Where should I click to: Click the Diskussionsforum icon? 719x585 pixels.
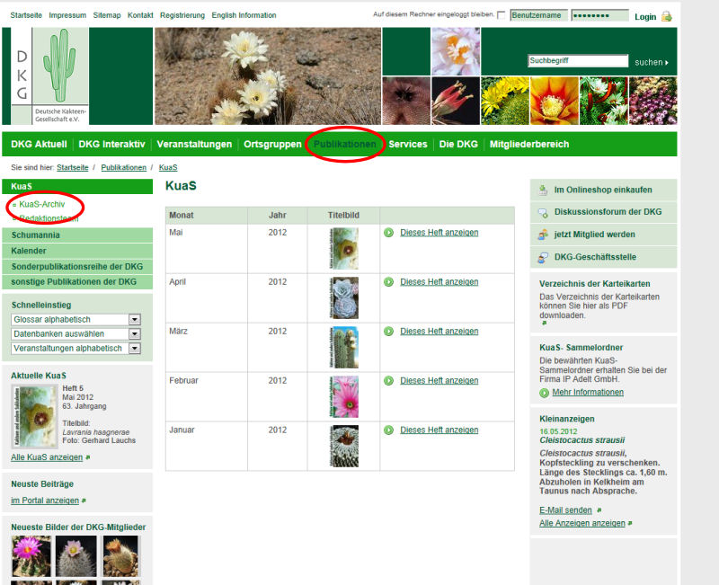point(542,212)
